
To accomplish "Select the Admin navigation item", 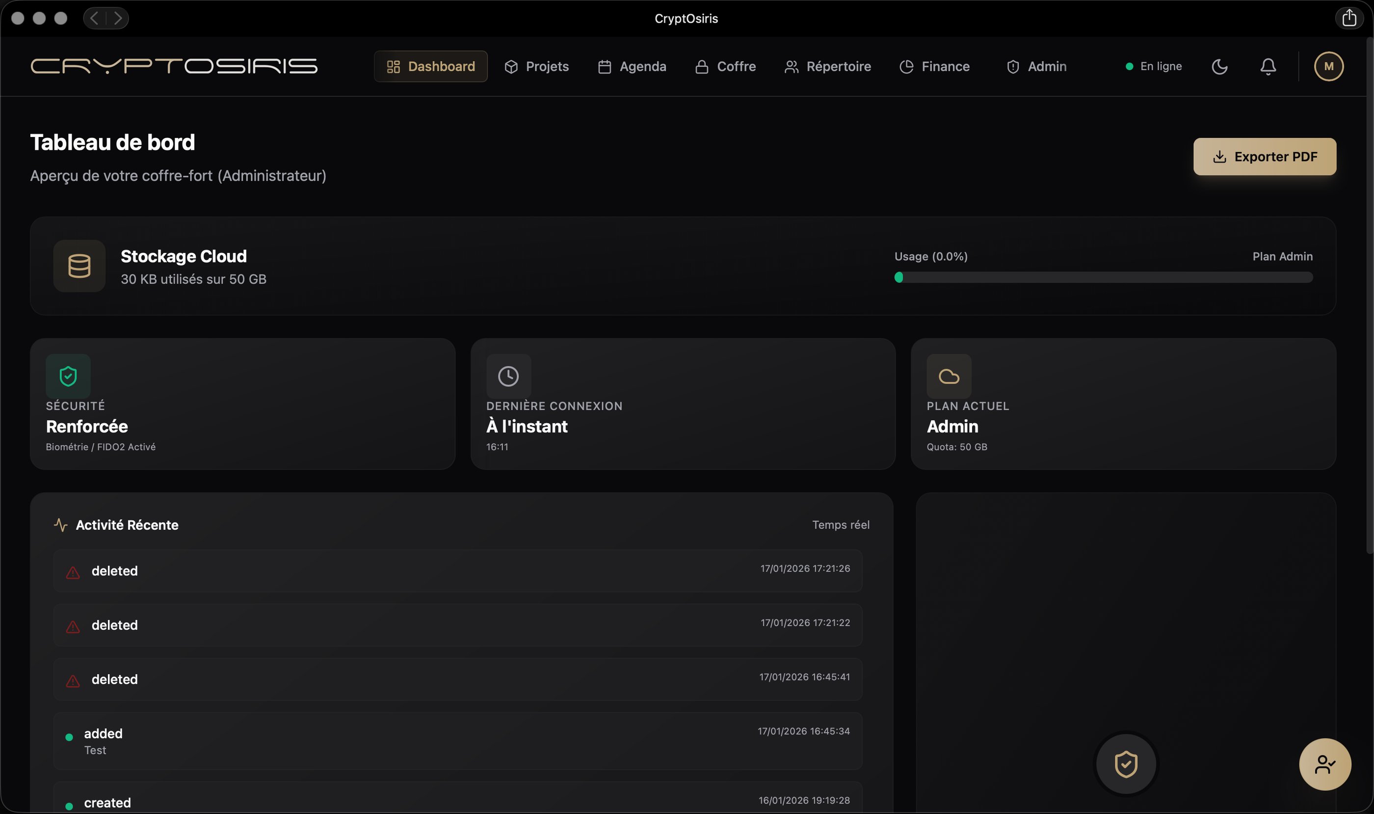I will (1036, 66).
